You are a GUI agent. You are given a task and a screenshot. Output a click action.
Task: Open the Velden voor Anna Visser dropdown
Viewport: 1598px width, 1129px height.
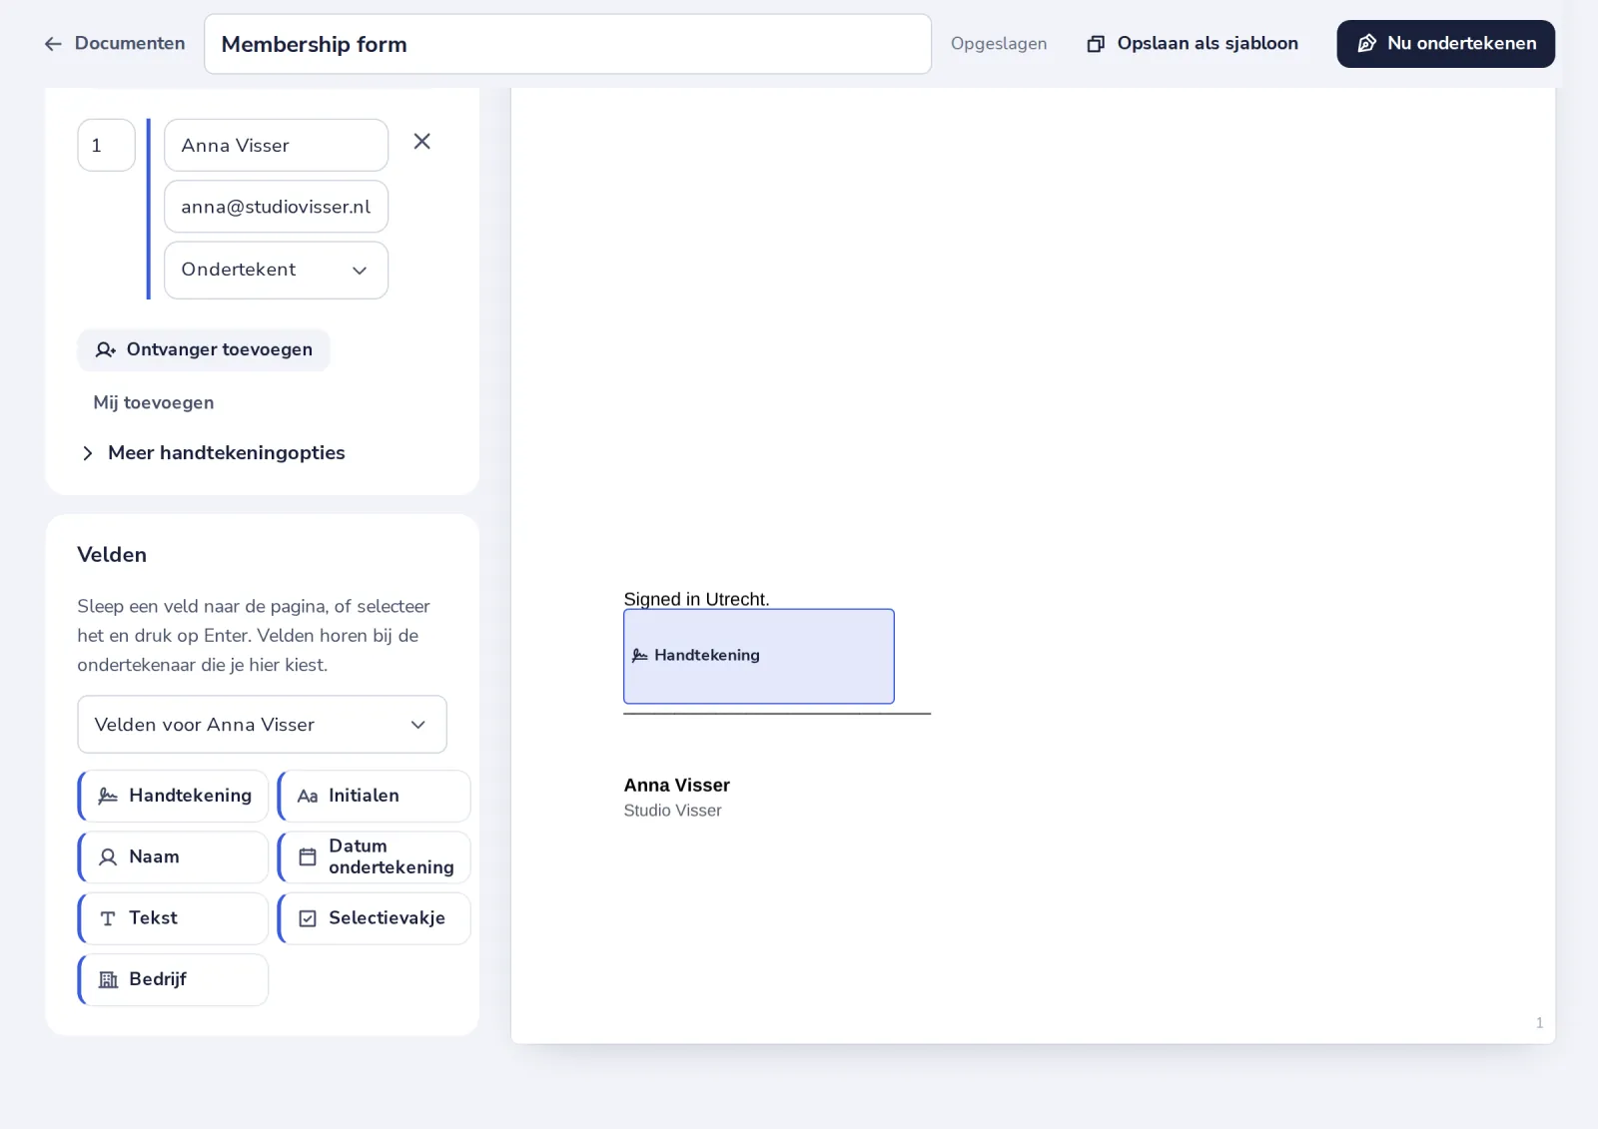pyautogui.click(x=262, y=725)
